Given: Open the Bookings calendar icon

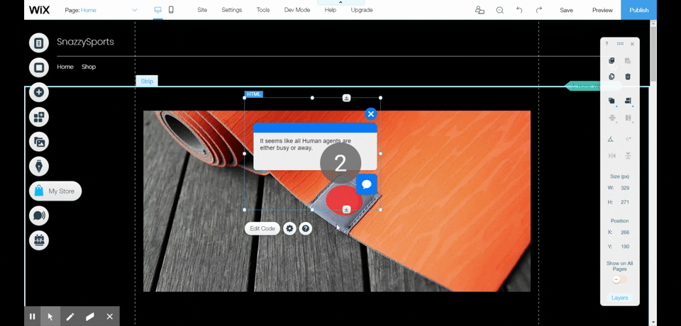Looking at the screenshot, I should (x=38, y=240).
